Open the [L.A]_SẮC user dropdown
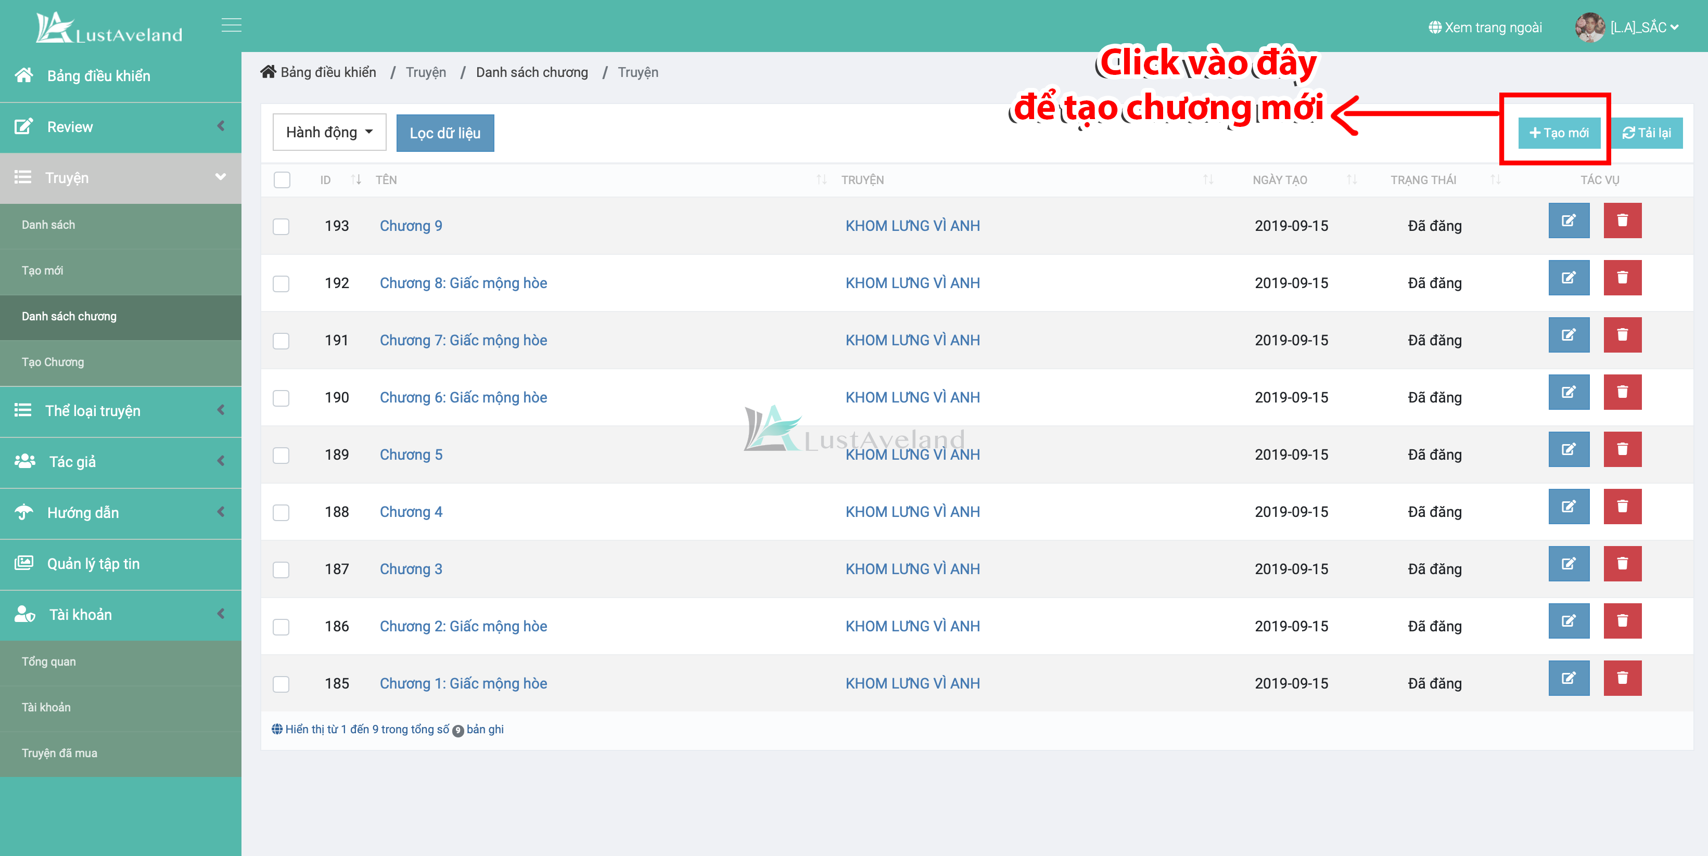Screen dimensions: 1708x856 coord(1645,27)
